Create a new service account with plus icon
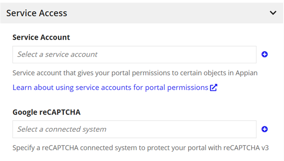284x161 pixels. pyautogui.click(x=264, y=54)
